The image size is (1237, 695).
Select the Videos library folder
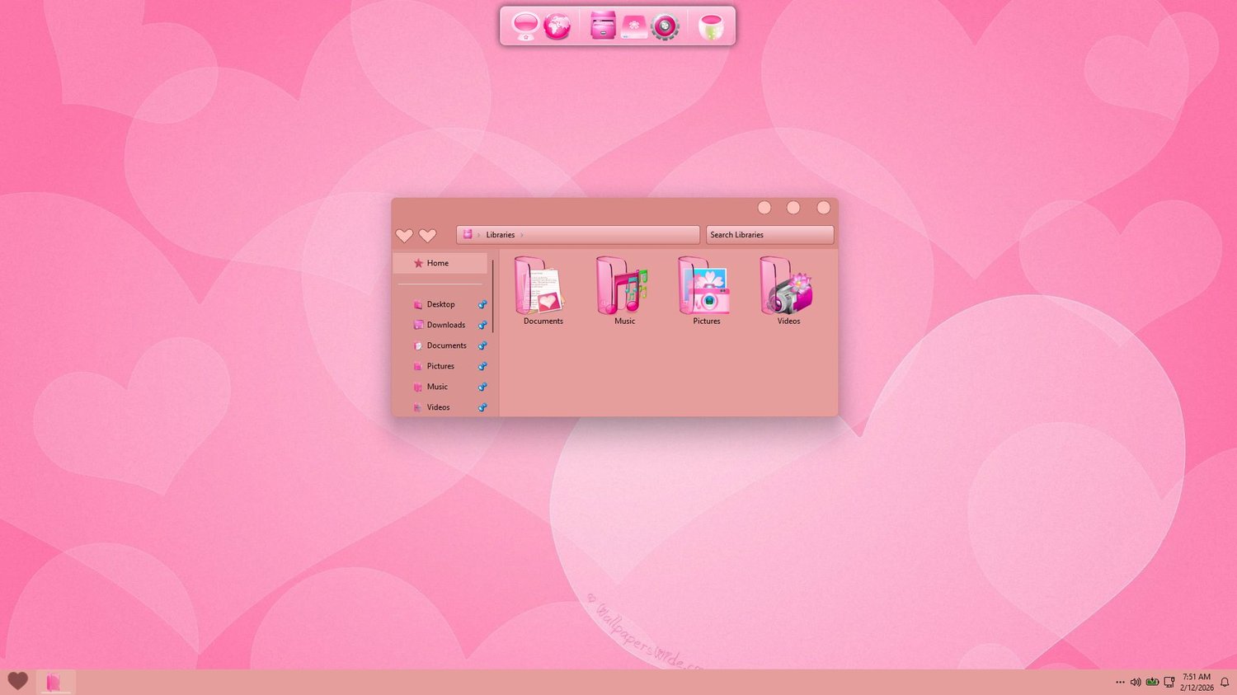click(x=788, y=290)
